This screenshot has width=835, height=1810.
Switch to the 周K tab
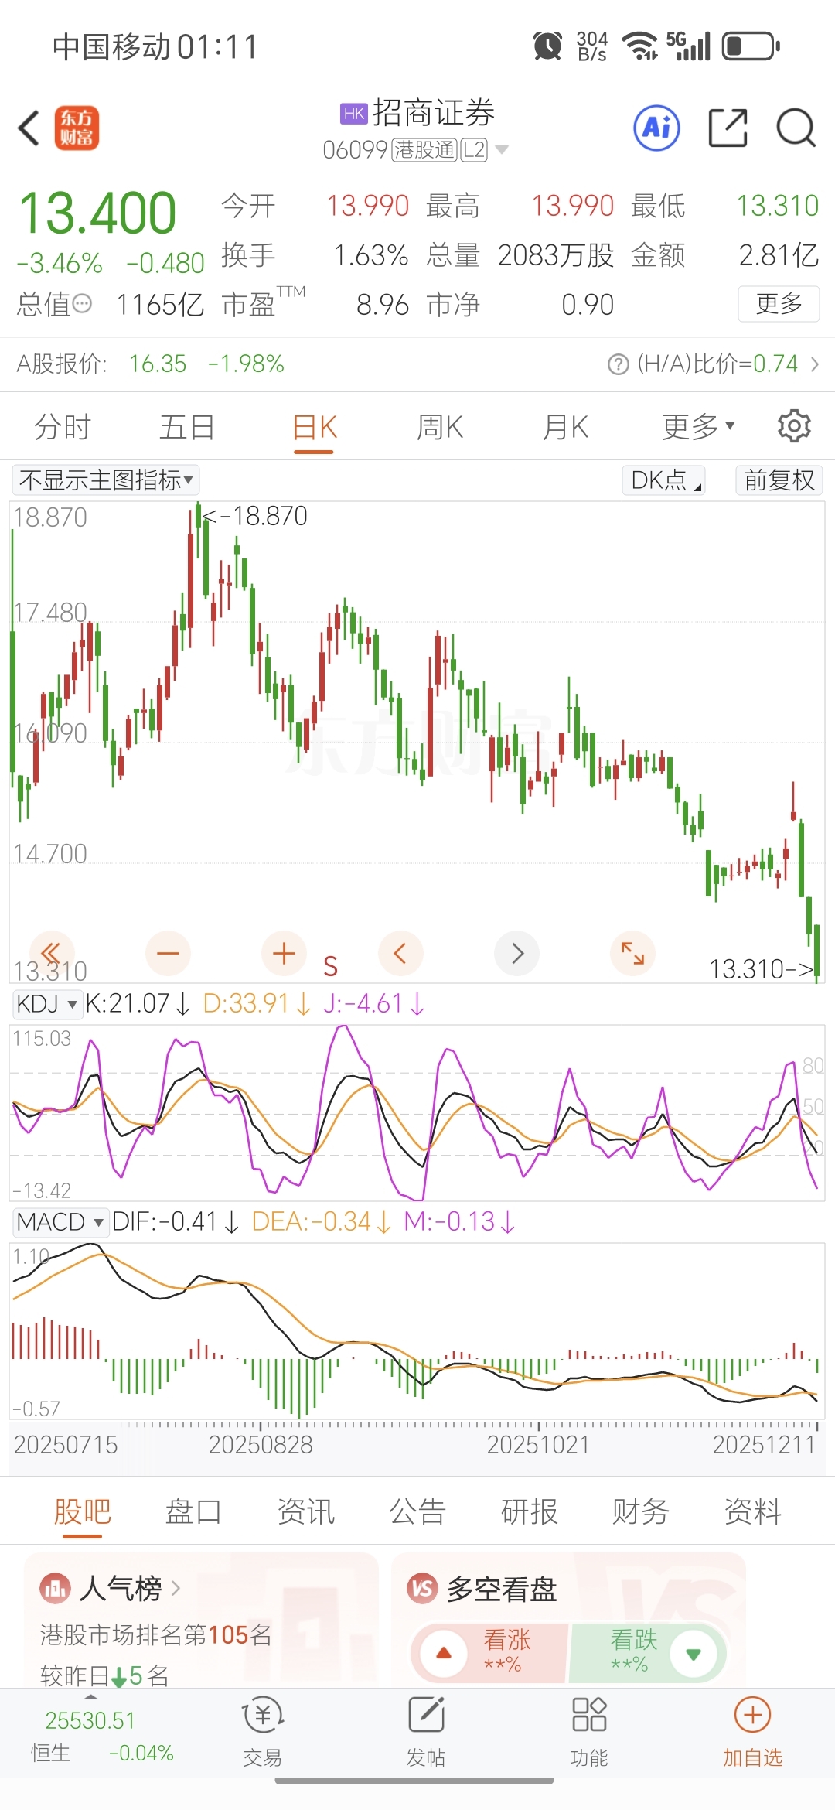coord(439,427)
